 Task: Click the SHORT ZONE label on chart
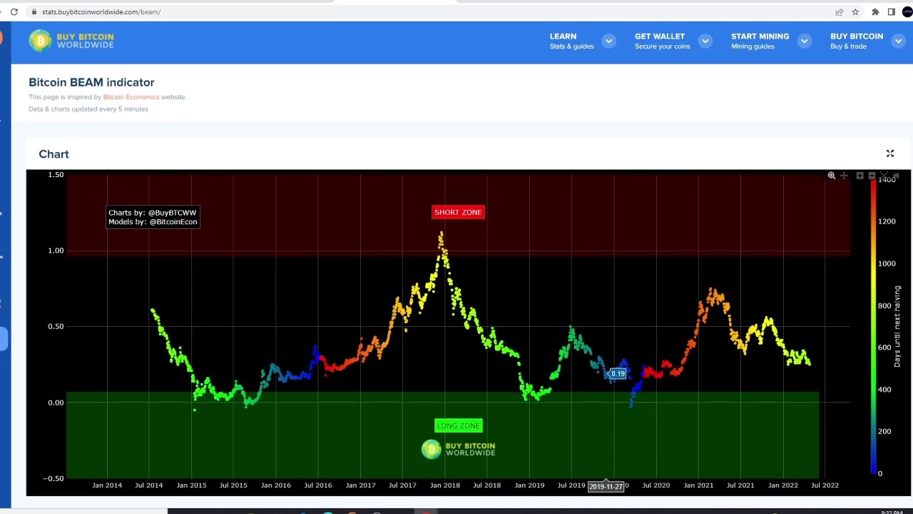coord(458,212)
